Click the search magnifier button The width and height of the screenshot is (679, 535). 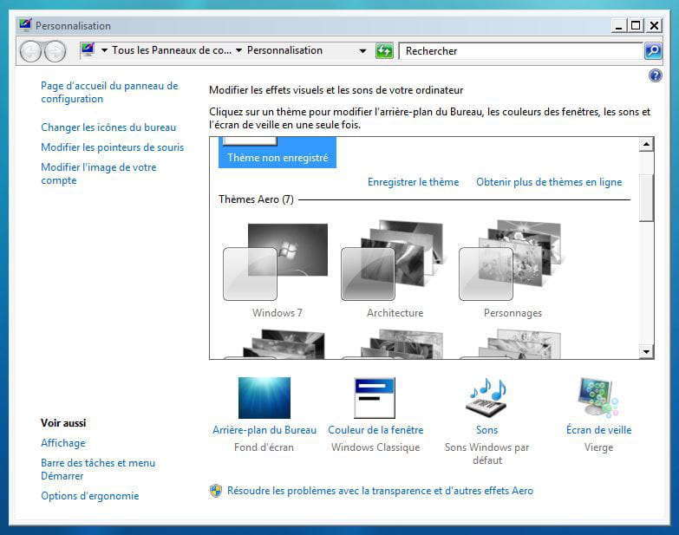[653, 51]
